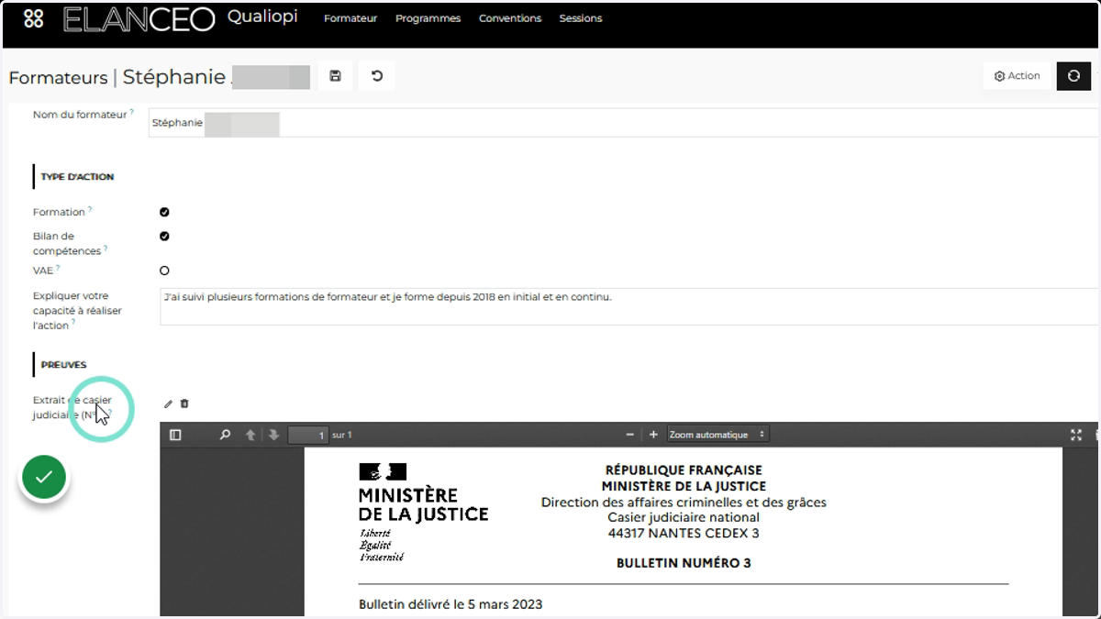This screenshot has height=619, width=1101.
Task: Open the Sessions menu
Action: (x=581, y=18)
